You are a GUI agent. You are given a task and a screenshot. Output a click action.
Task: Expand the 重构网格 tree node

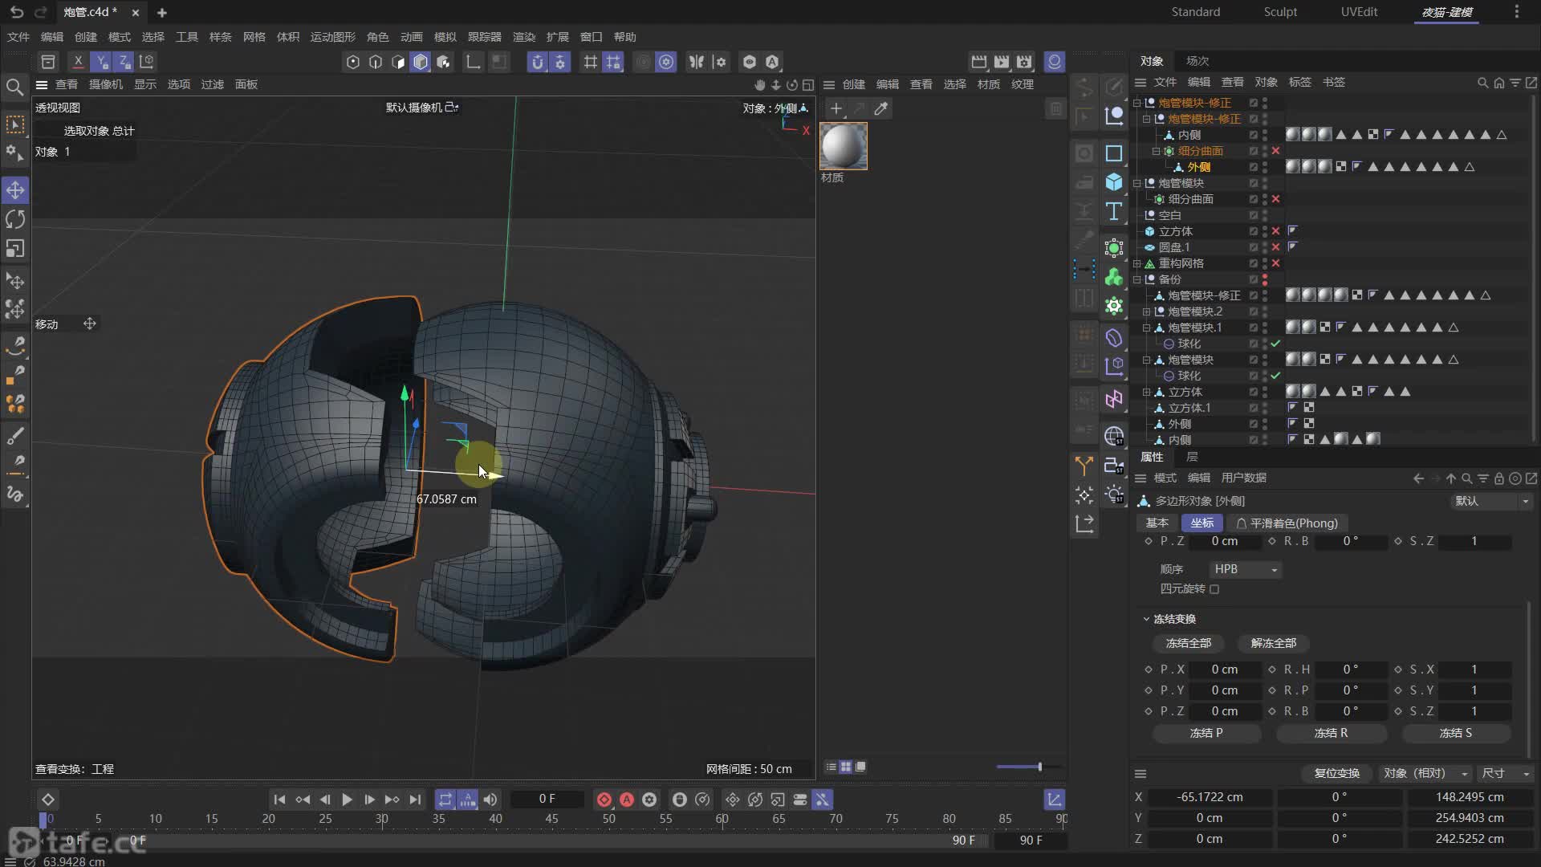point(1136,263)
